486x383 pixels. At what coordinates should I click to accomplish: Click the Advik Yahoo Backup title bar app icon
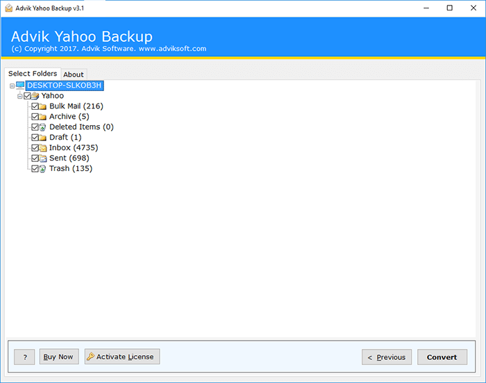(x=8, y=8)
